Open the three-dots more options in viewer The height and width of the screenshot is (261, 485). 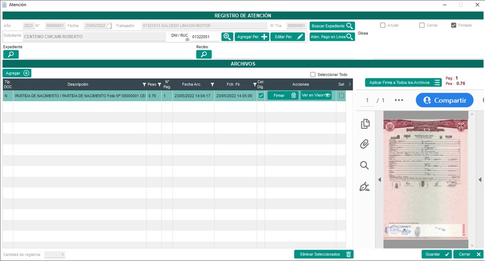pos(399,100)
